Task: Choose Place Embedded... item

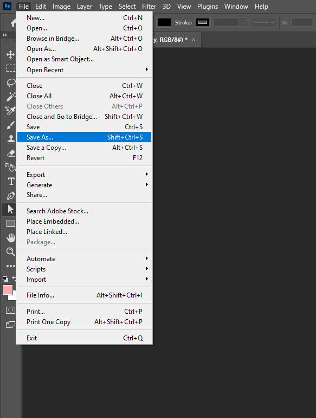Action: tap(84, 221)
